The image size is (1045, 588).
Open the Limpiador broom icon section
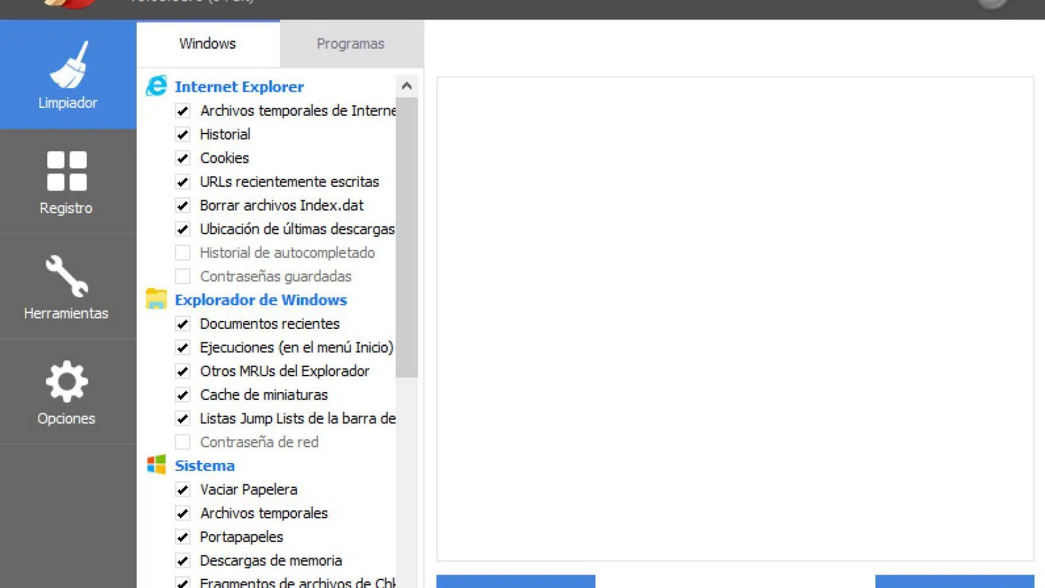click(67, 74)
